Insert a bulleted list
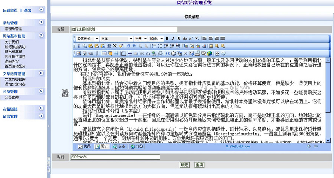 pyautogui.click(x=160, y=46)
